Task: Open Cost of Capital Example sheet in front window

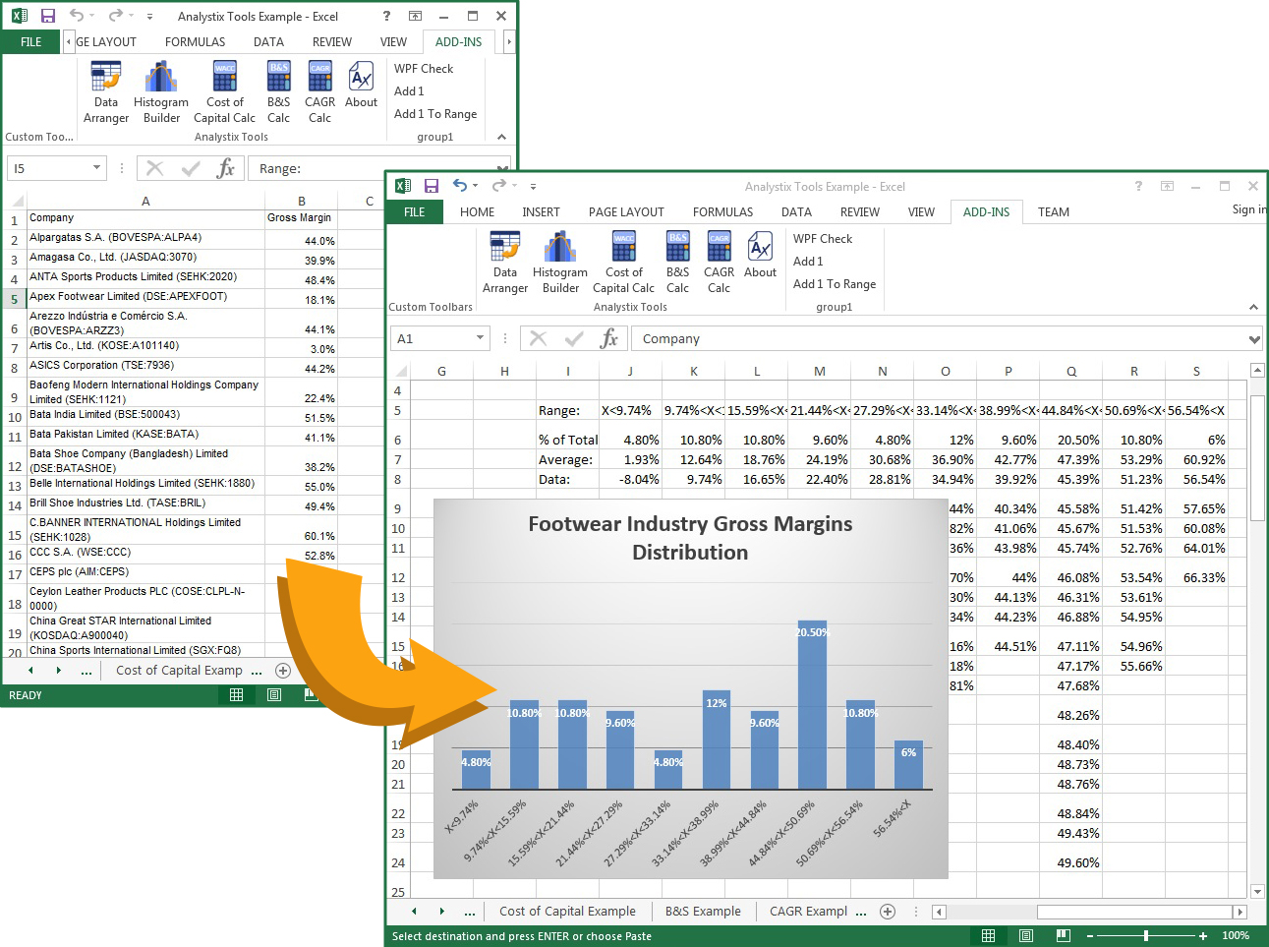Action: [567, 912]
